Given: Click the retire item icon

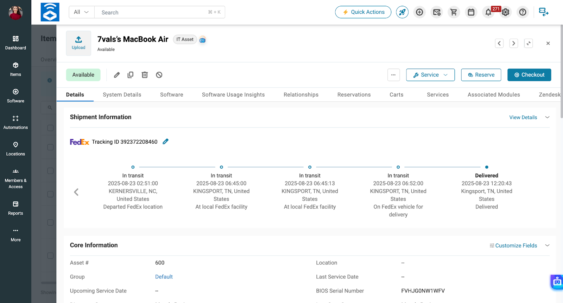Looking at the screenshot, I should point(159,75).
